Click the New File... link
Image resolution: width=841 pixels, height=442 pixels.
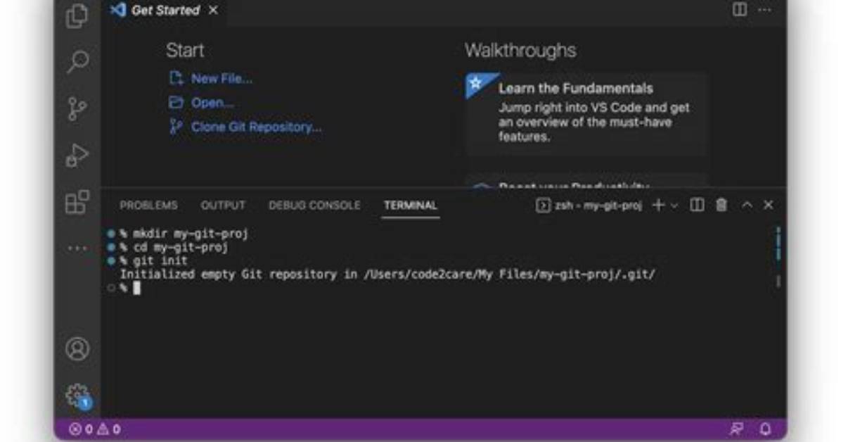(x=221, y=78)
